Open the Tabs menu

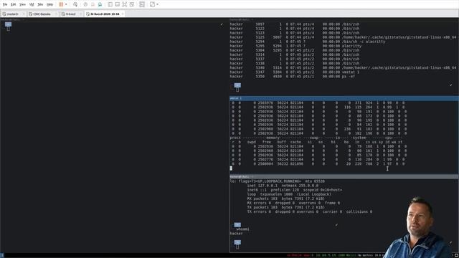click(40, 4)
